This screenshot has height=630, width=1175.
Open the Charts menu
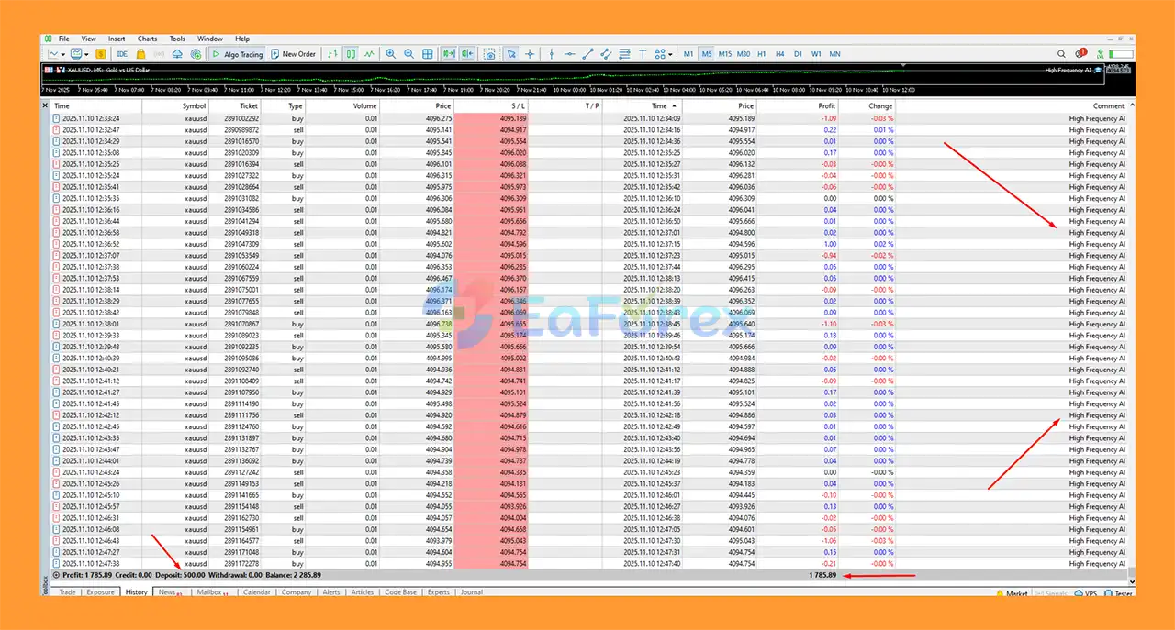coord(147,39)
